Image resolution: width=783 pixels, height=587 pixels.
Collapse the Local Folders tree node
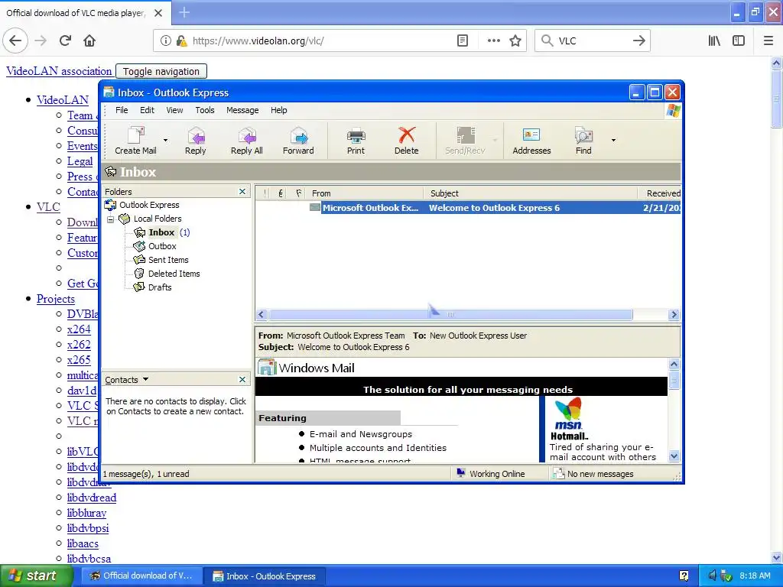tap(111, 219)
